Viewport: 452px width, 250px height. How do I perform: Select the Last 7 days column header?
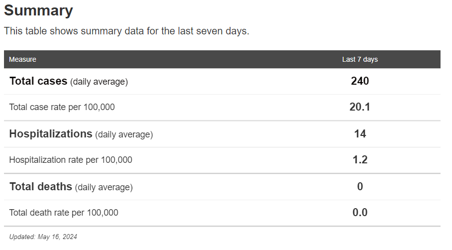pos(360,59)
